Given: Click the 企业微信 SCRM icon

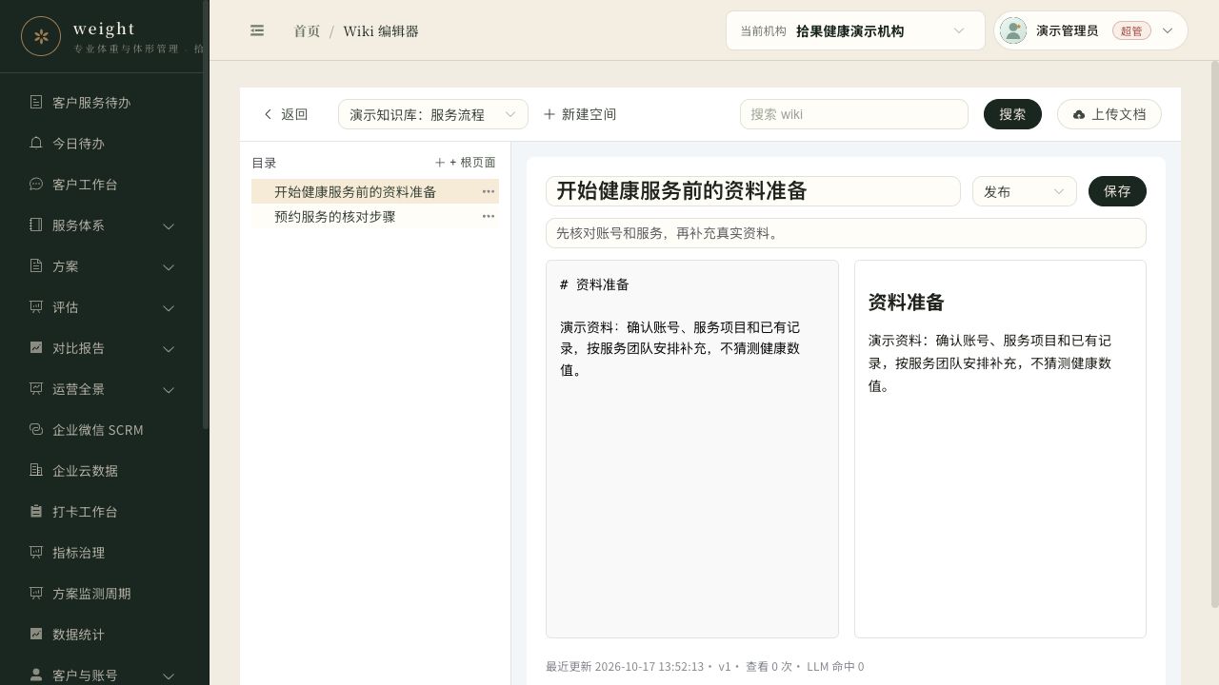Looking at the screenshot, I should coord(36,429).
